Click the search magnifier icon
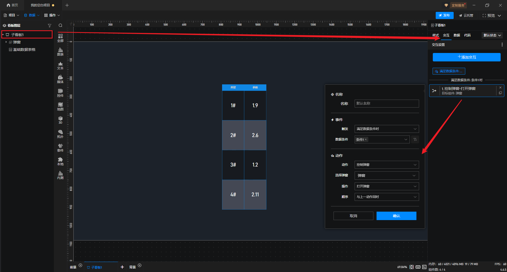This screenshot has width=507, height=272. (x=60, y=26)
